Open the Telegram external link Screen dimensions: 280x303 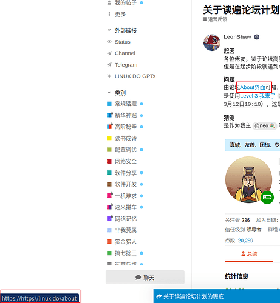tap(126, 65)
